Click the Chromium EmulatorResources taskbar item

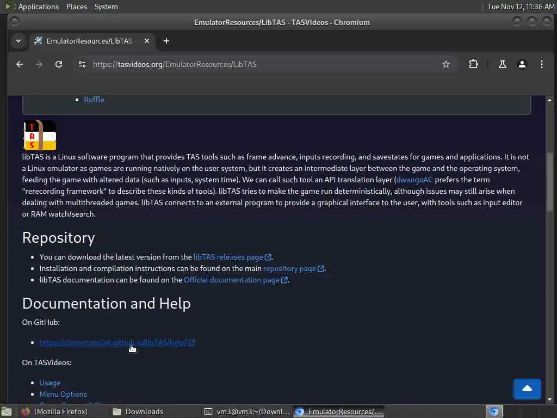click(339, 411)
